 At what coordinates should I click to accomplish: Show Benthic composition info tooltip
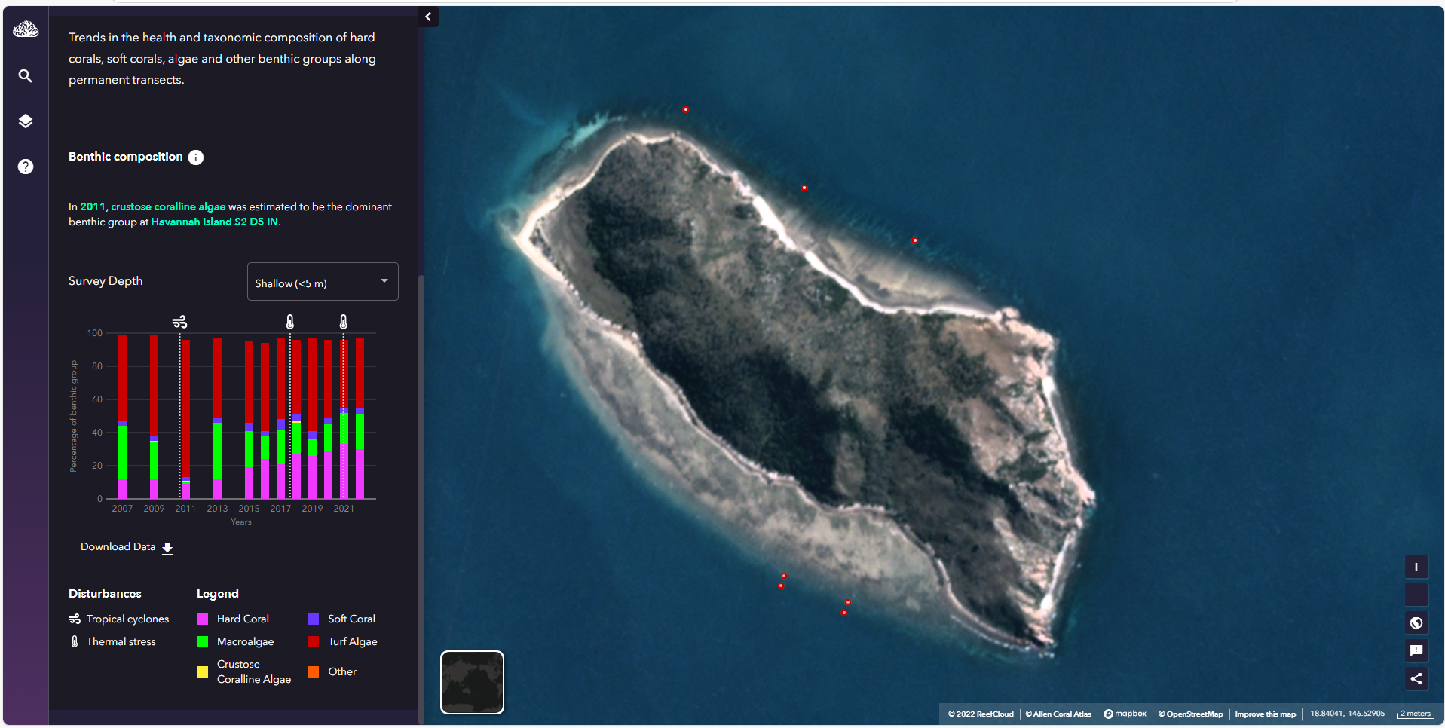click(x=196, y=158)
